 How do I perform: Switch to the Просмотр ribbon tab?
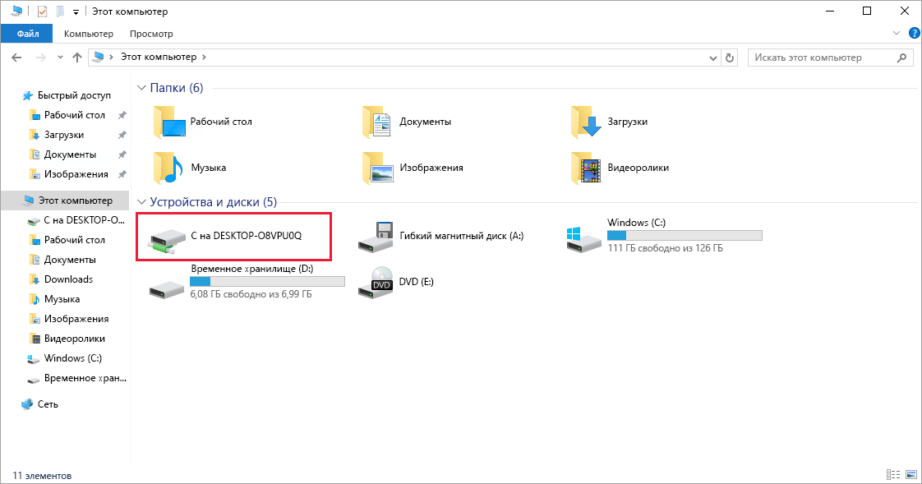[x=151, y=34]
